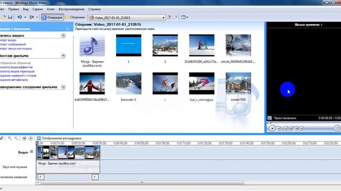Click the Stop button in the preview monitor
The image size is (341, 191).
point(279,128)
